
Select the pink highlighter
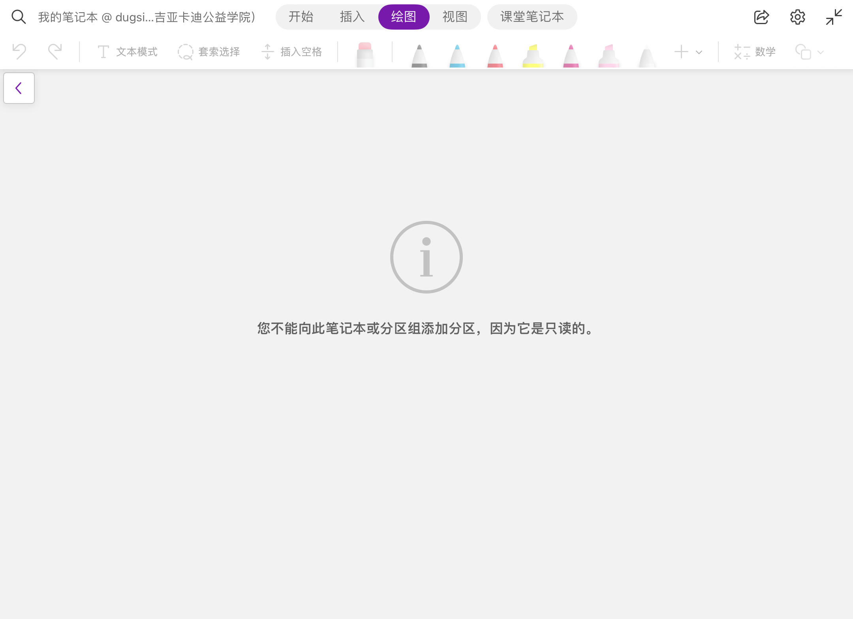click(x=609, y=56)
